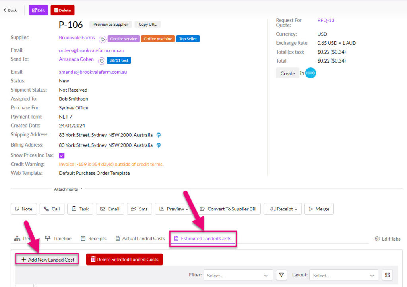The height and width of the screenshot is (287, 407).
Task: Click the Merge branch icon
Action: (311, 209)
